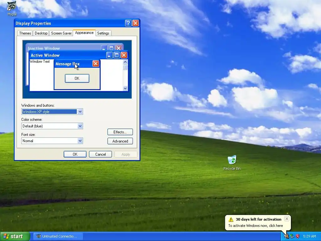Viewport: 321px width, 241px height.
Task: Click the red Security Center shield icon
Action: (x=298, y=236)
